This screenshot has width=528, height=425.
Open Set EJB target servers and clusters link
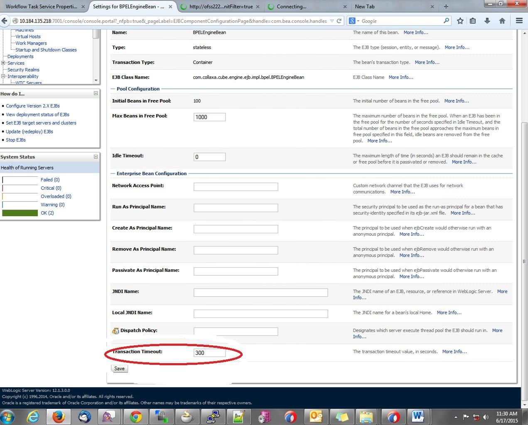pyautogui.click(x=41, y=123)
